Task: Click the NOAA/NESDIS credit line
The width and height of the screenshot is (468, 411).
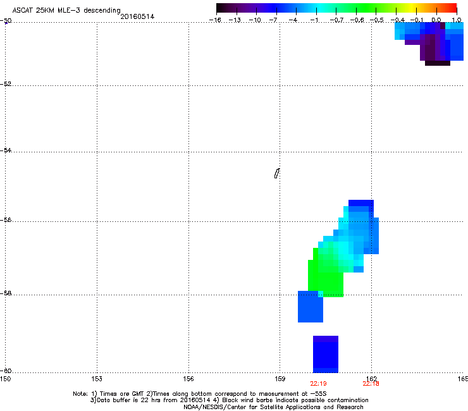Action: click(273, 407)
